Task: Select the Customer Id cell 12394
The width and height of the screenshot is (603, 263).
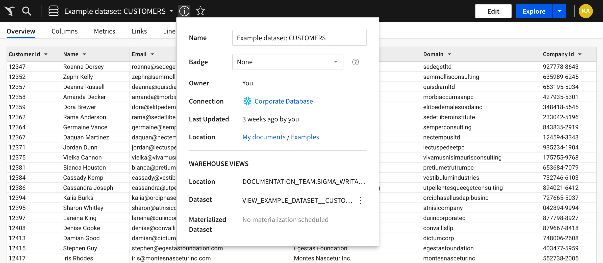Action: pos(34,198)
